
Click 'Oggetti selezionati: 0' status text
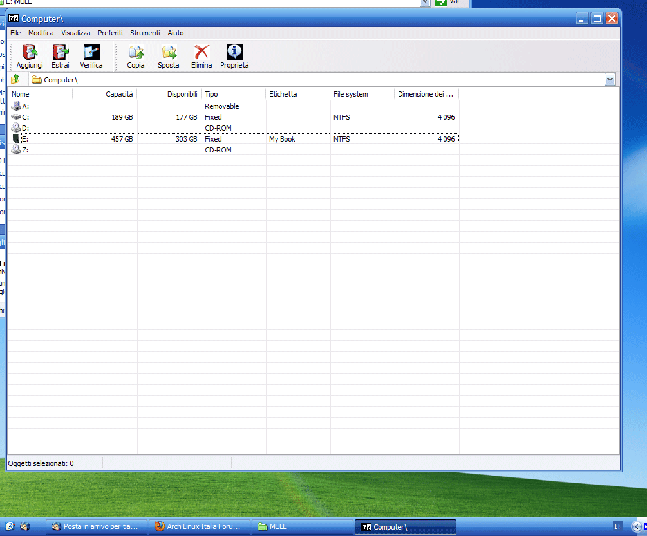click(x=41, y=463)
